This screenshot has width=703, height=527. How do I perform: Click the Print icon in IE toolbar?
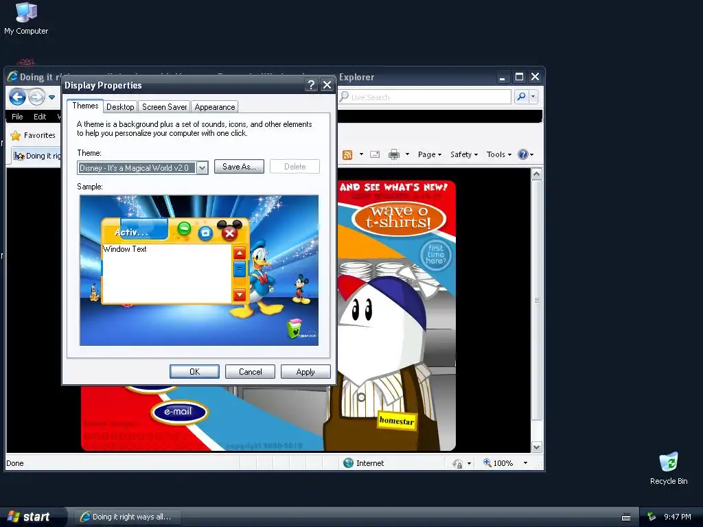394,154
